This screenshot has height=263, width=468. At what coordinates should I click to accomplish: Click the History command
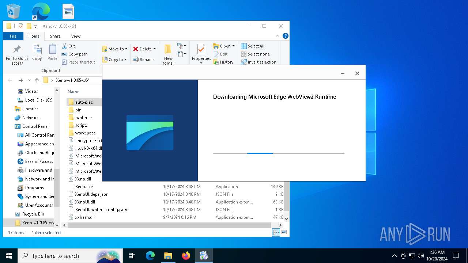[x=223, y=62]
